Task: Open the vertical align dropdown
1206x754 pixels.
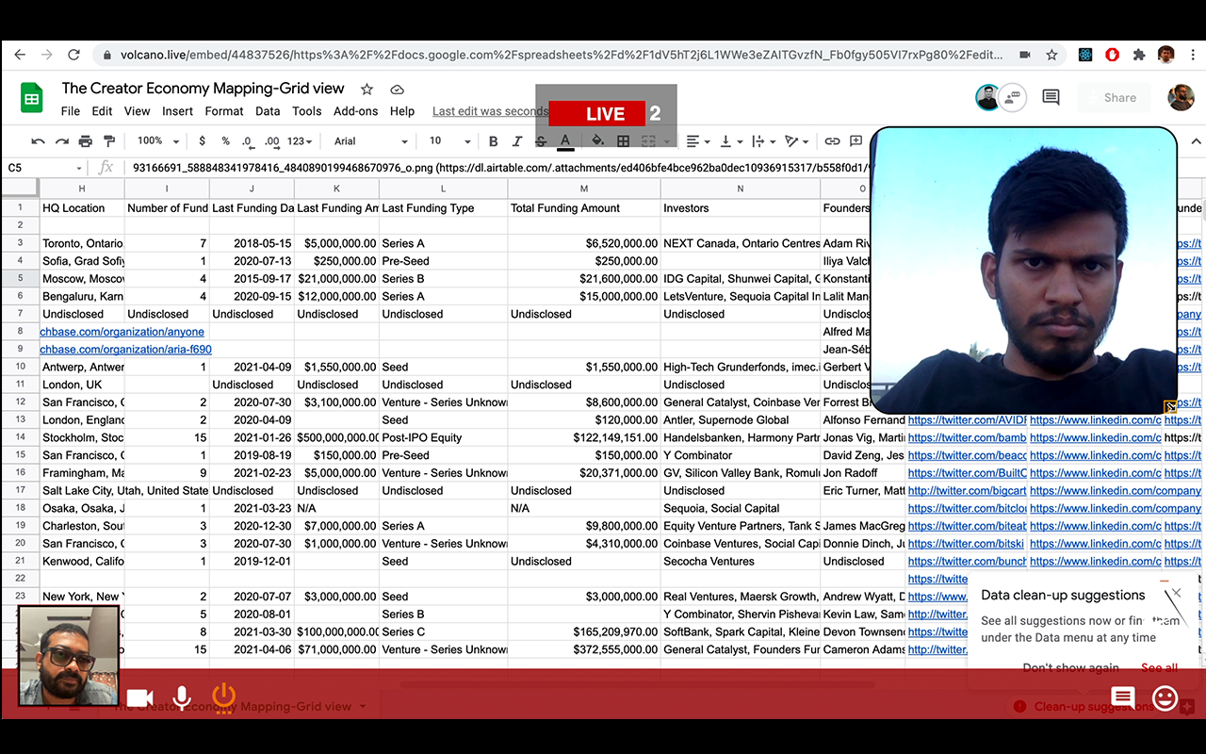Action: coord(730,141)
